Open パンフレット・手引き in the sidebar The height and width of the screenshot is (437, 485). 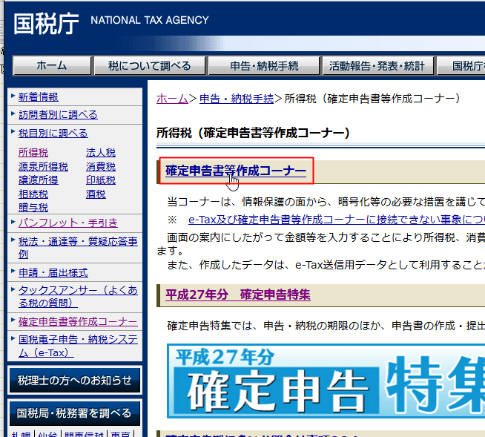68,223
